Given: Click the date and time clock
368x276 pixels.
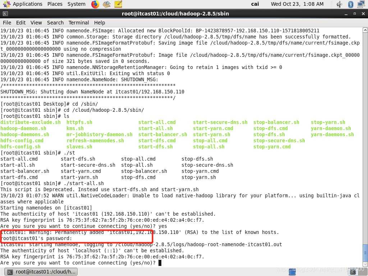Looking at the screenshot, I should coord(297,4).
